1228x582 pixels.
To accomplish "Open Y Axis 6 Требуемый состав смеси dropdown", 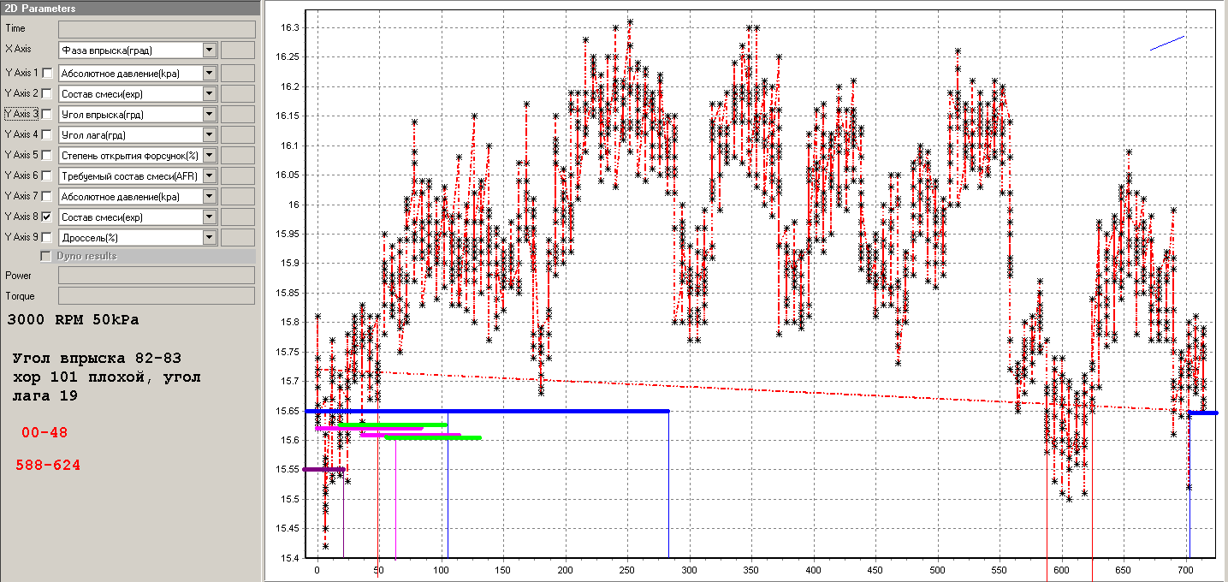I will 210,175.
